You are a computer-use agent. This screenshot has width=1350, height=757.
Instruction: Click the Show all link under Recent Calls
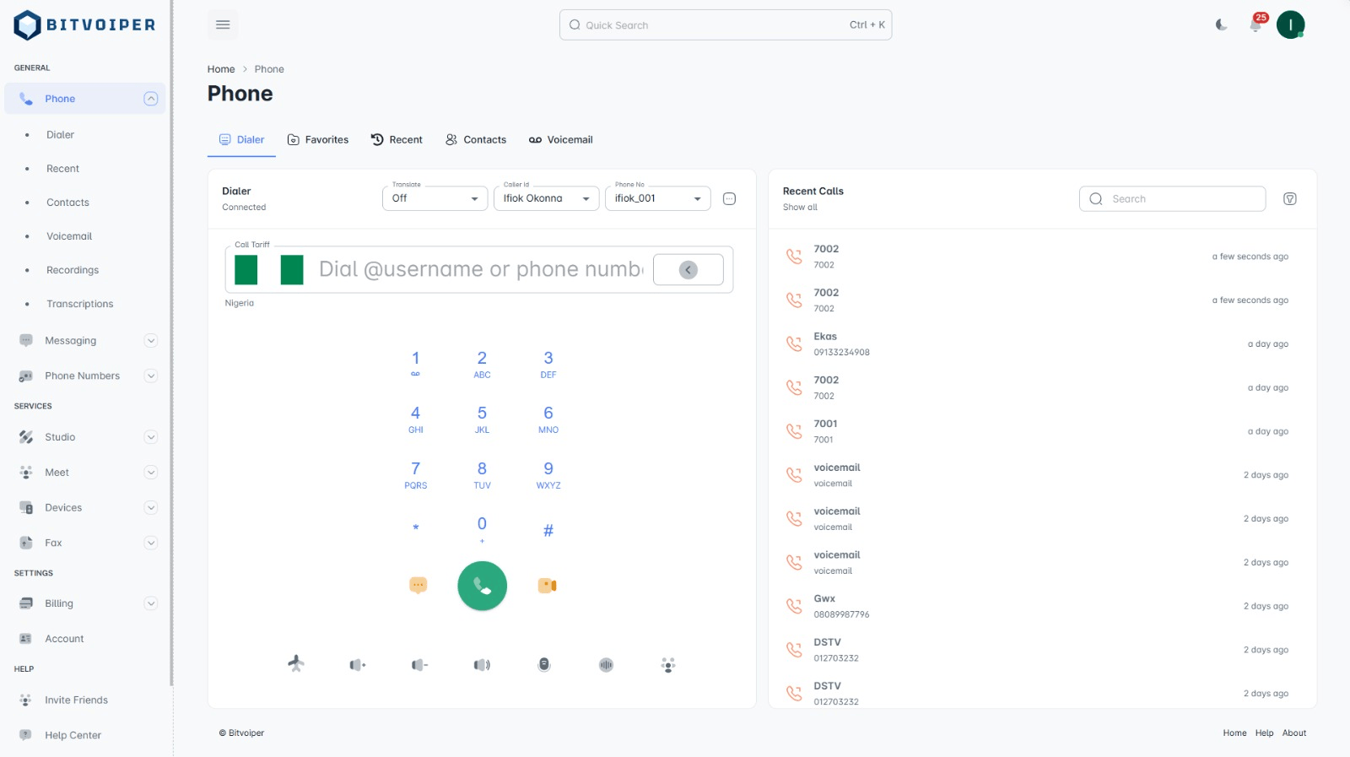(x=800, y=208)
